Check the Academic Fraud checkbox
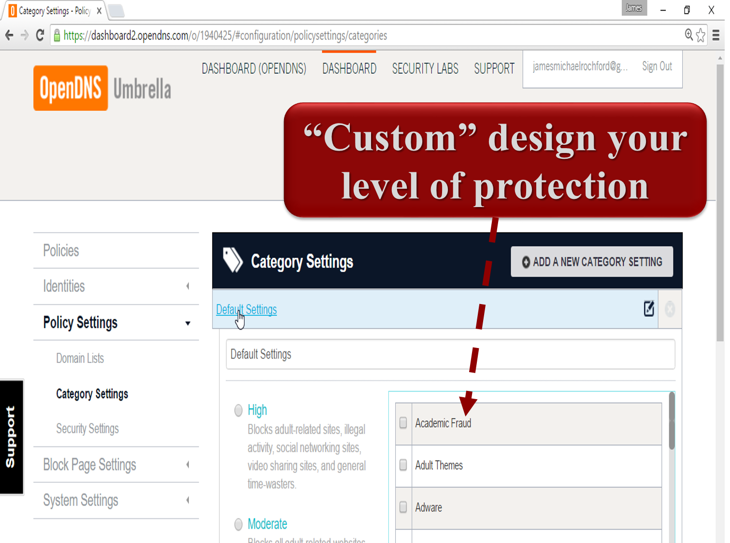This screenshot has height=543, width=730. [x=403, y=423]
